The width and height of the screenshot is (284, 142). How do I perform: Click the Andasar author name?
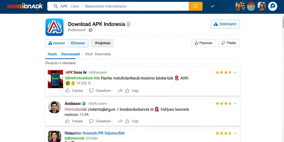(x=73, y=104)
